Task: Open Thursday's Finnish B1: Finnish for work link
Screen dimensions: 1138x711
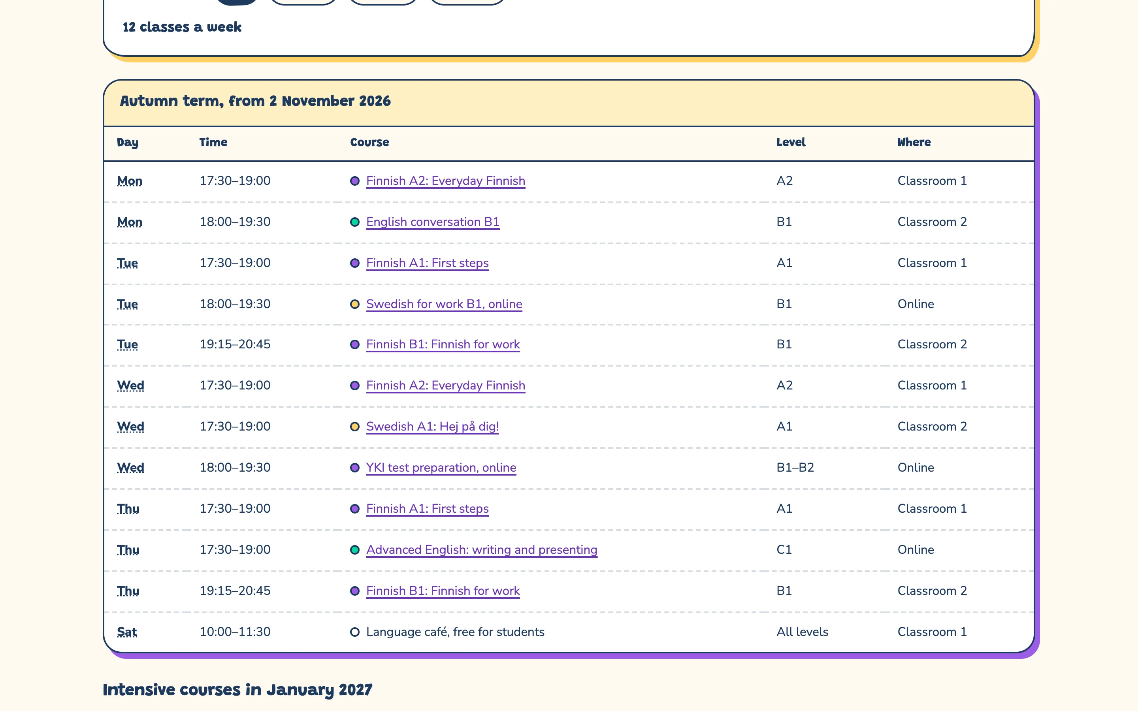Action: [443, 591]
